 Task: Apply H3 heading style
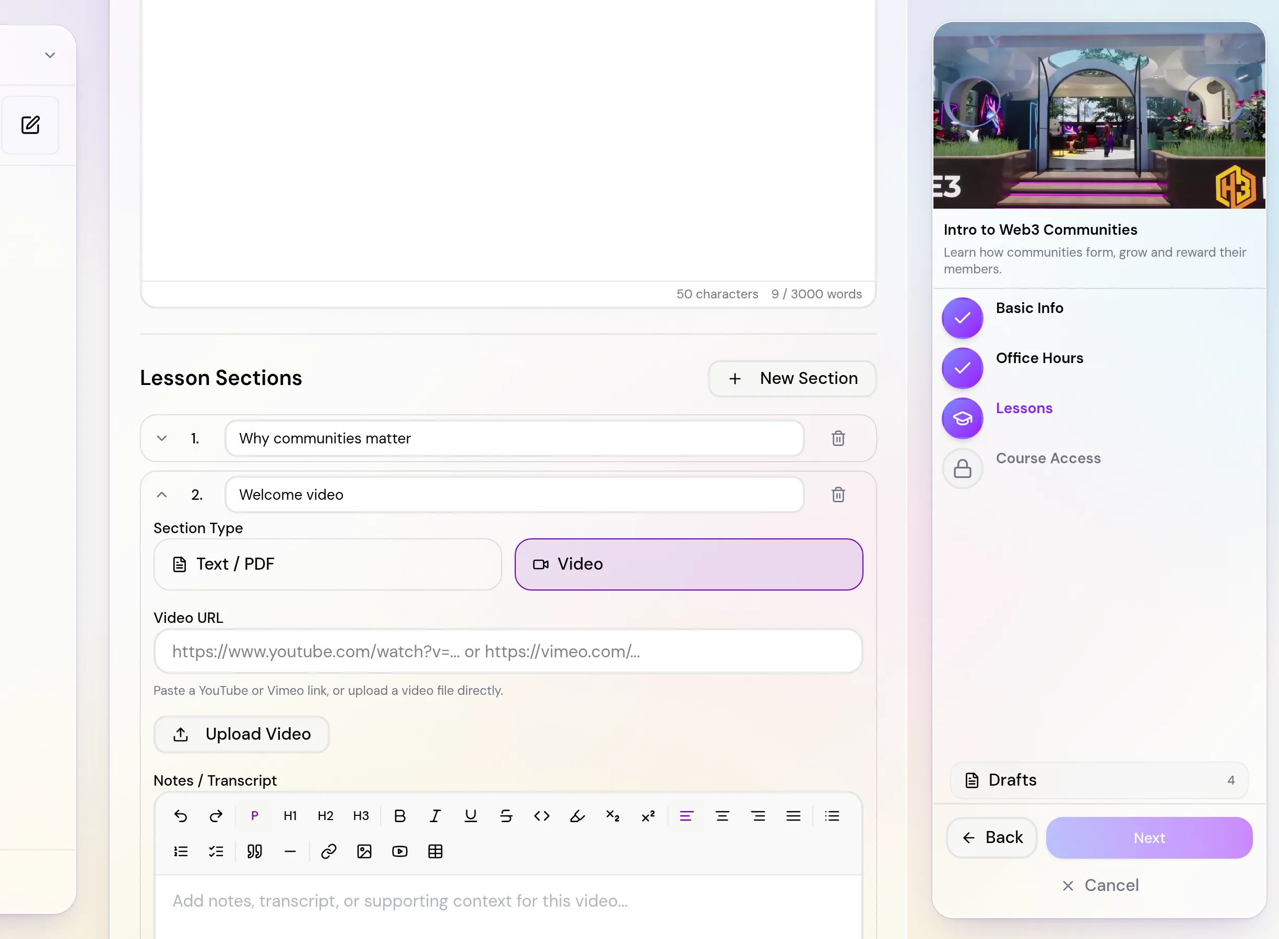click(x=361, y=816)
